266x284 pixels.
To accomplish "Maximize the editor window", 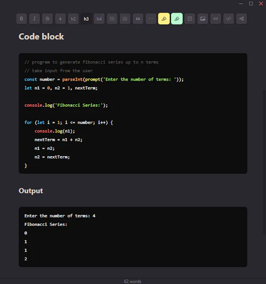I will pos(251,4).
